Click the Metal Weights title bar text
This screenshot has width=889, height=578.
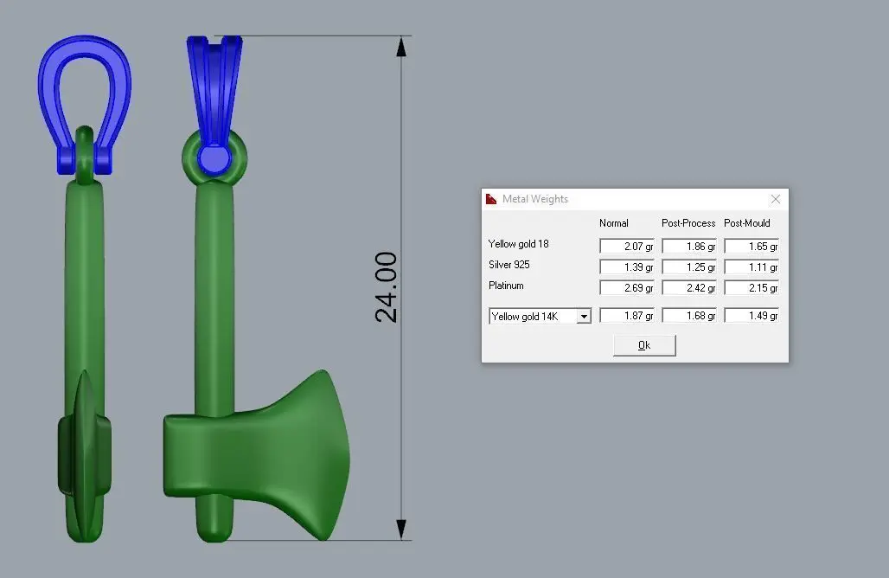[x=534, y=199]
